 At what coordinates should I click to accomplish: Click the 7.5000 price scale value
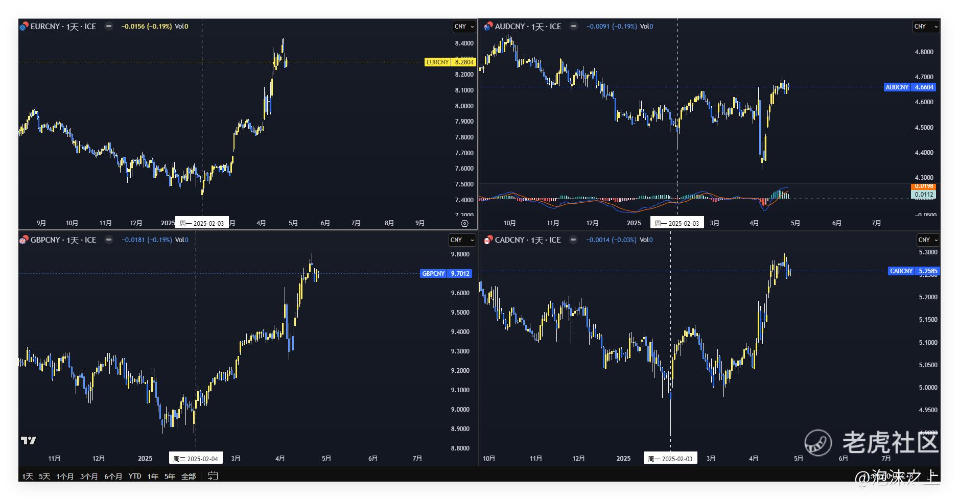coord(464,184)
